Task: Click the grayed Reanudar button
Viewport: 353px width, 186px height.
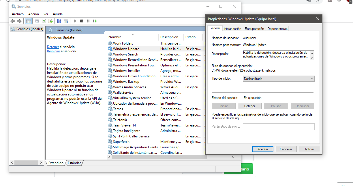Action: pyautogui.click(x=303, y=106)
